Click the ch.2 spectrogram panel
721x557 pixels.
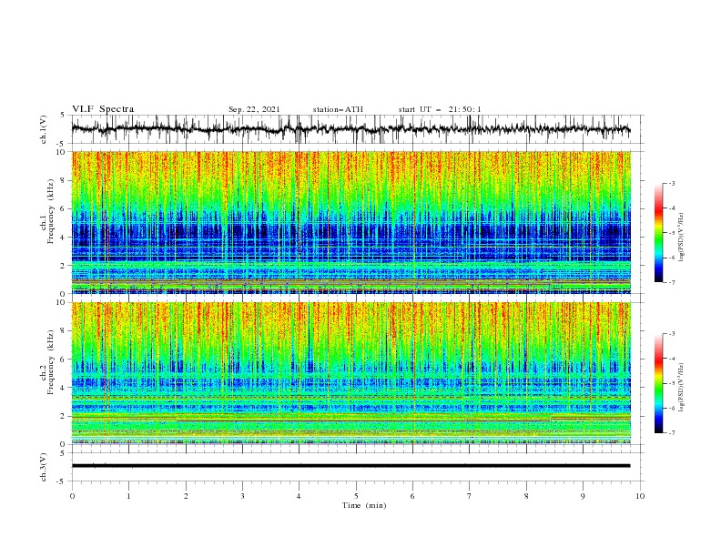pos(350,373)
